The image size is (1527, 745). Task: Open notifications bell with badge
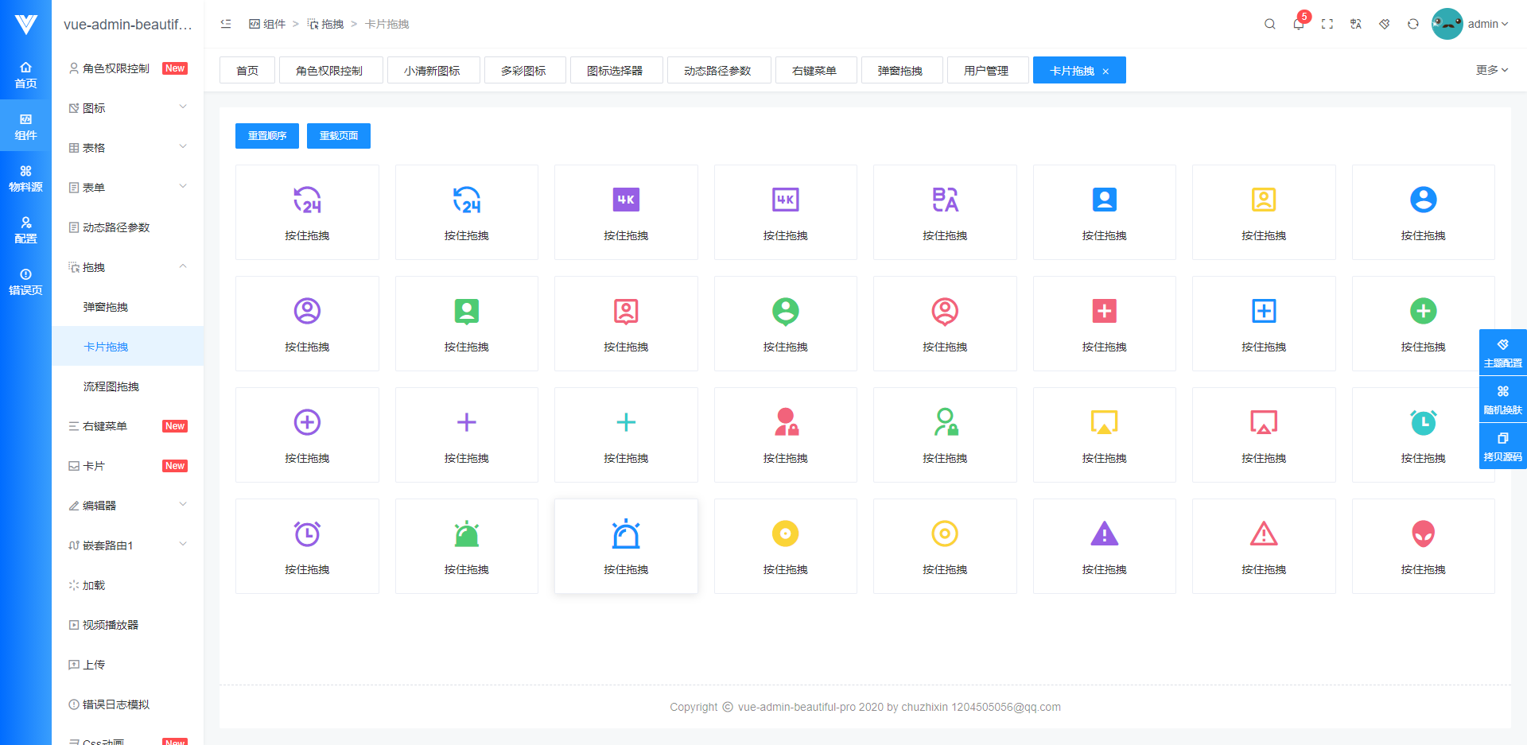1299,24
